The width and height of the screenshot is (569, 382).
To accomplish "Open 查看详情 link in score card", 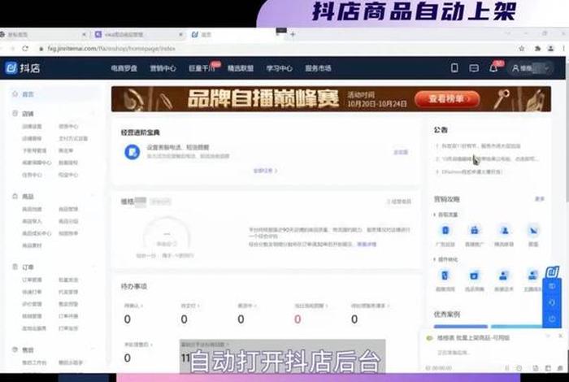I will pos(367,244).
